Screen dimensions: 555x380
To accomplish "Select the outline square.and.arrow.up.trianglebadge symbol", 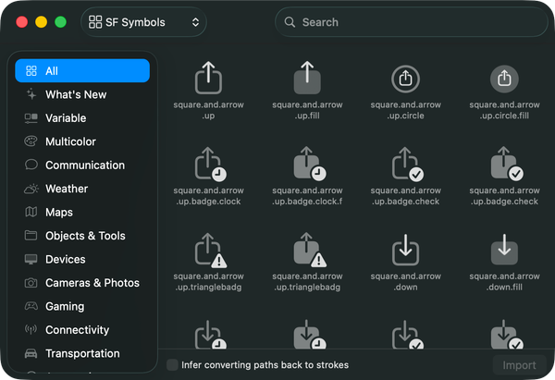I will click(210, 251).
